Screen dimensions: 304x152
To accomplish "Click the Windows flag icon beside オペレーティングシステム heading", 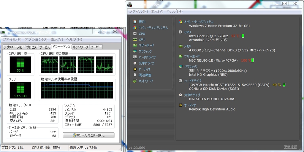I will point(180,22).
